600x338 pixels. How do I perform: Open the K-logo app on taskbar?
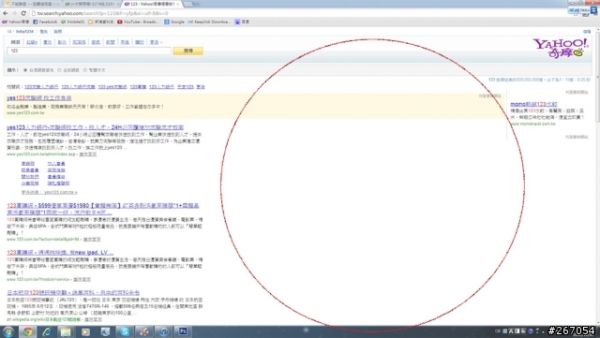(x=105, y=331)
